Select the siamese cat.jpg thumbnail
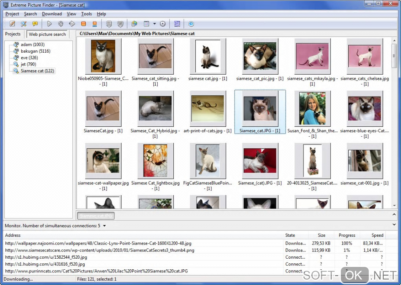Image resolution: width=401 pixels, height=285 pixels. 208,57
